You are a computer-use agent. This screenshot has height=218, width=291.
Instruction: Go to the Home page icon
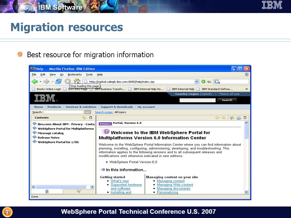tap(77, 81)
